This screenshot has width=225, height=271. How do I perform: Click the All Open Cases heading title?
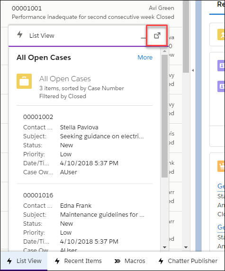44,58
